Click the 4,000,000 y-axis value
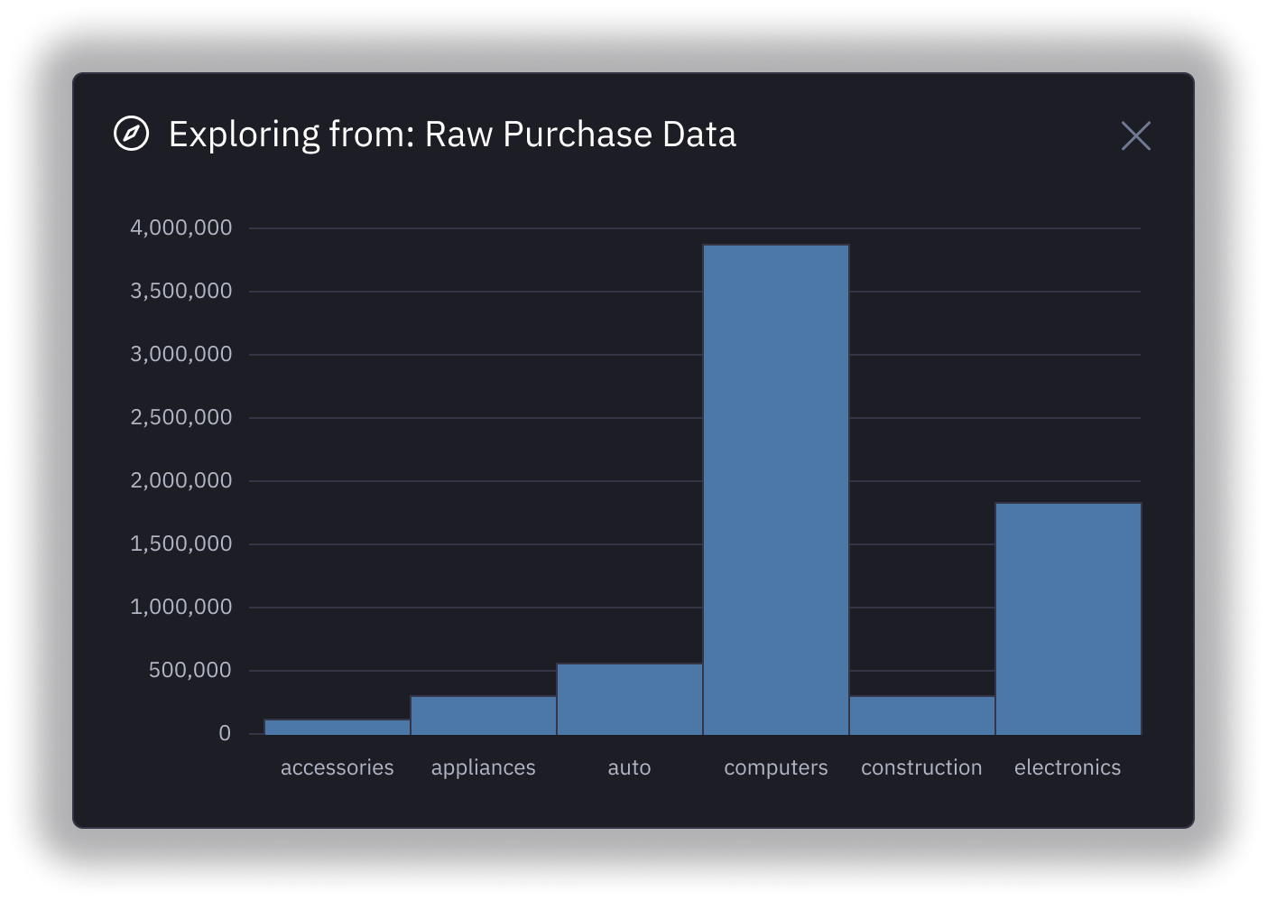The height and width of the screenshot is (901, 1267). [x=181, y=228]
